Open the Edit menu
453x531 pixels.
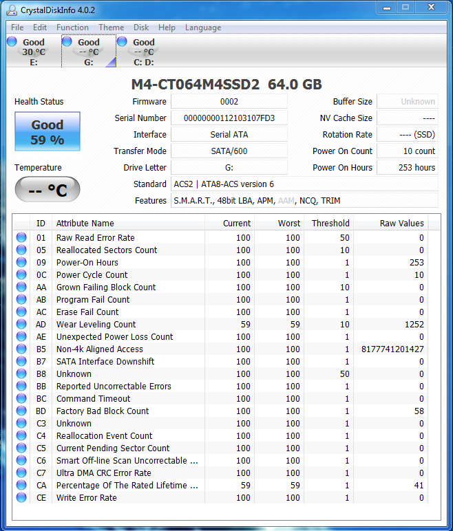coord(40,28)
